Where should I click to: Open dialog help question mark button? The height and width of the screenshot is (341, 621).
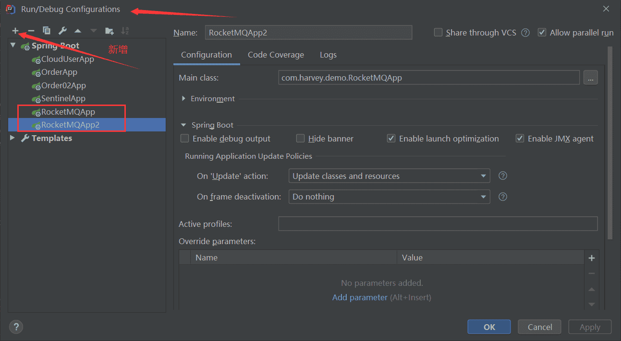(x=16, y=327)
